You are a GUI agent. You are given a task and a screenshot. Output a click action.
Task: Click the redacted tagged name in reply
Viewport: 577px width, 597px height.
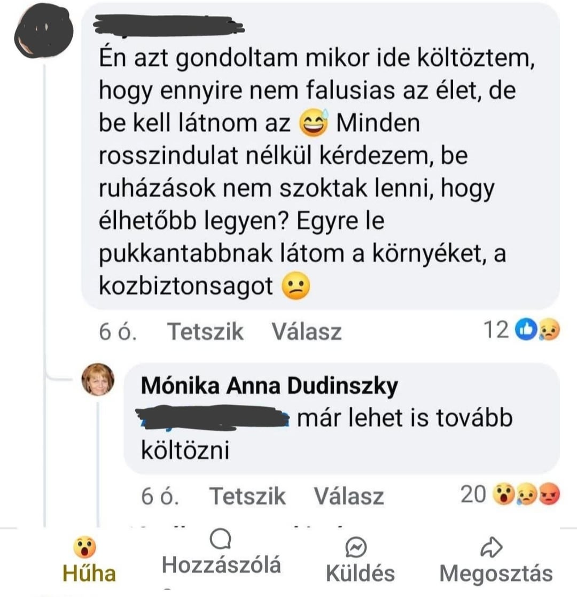pos(213,418)
